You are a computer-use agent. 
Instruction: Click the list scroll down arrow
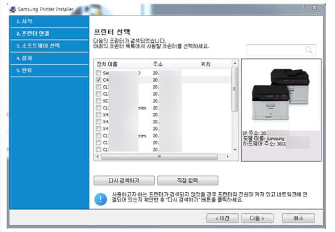(235, 150)
